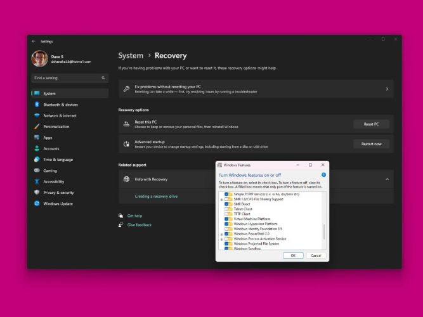Click the Personalization brush icon
This screenshot has width=423, height=317.
point(37,127)
